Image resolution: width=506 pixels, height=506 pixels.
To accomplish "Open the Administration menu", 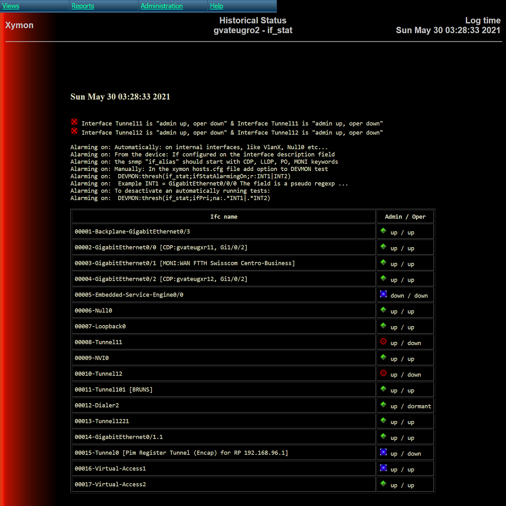I will click(x=162, y=6).
